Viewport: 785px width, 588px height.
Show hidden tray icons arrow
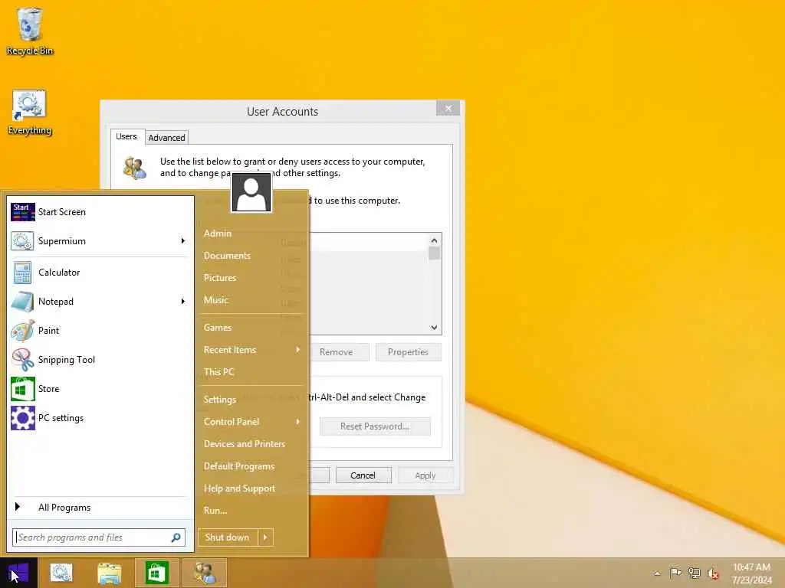pos(657,573)
